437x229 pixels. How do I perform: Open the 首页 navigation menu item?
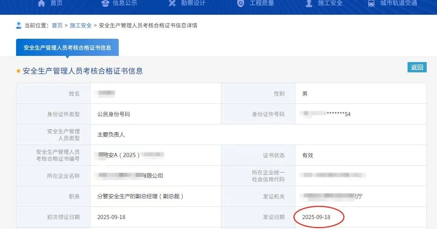tap(56, 3)
